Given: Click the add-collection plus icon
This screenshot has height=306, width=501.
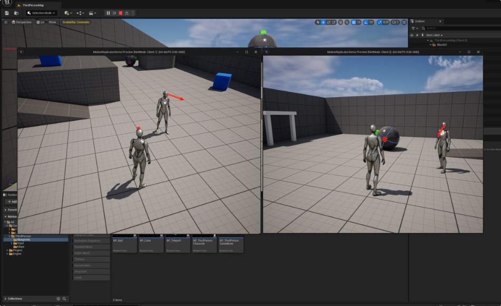Looking at the screenshot, I should (x=59, y=299).
